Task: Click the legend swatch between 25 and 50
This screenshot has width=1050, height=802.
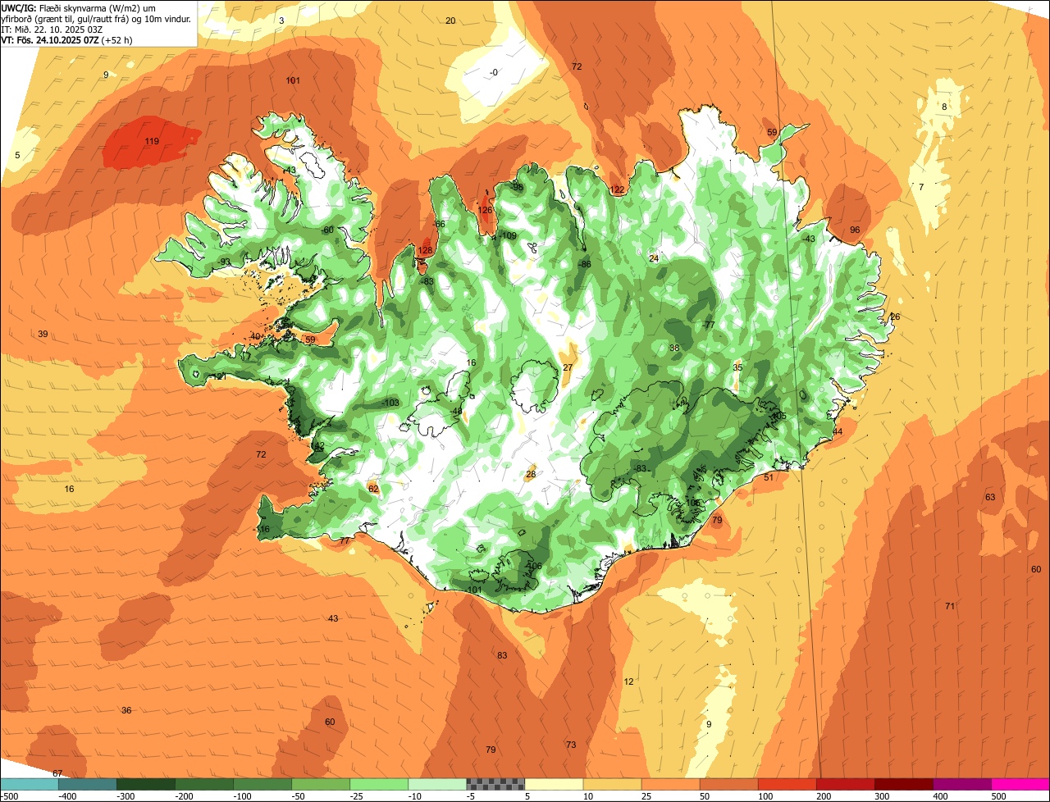Action: tap(670, 784)
